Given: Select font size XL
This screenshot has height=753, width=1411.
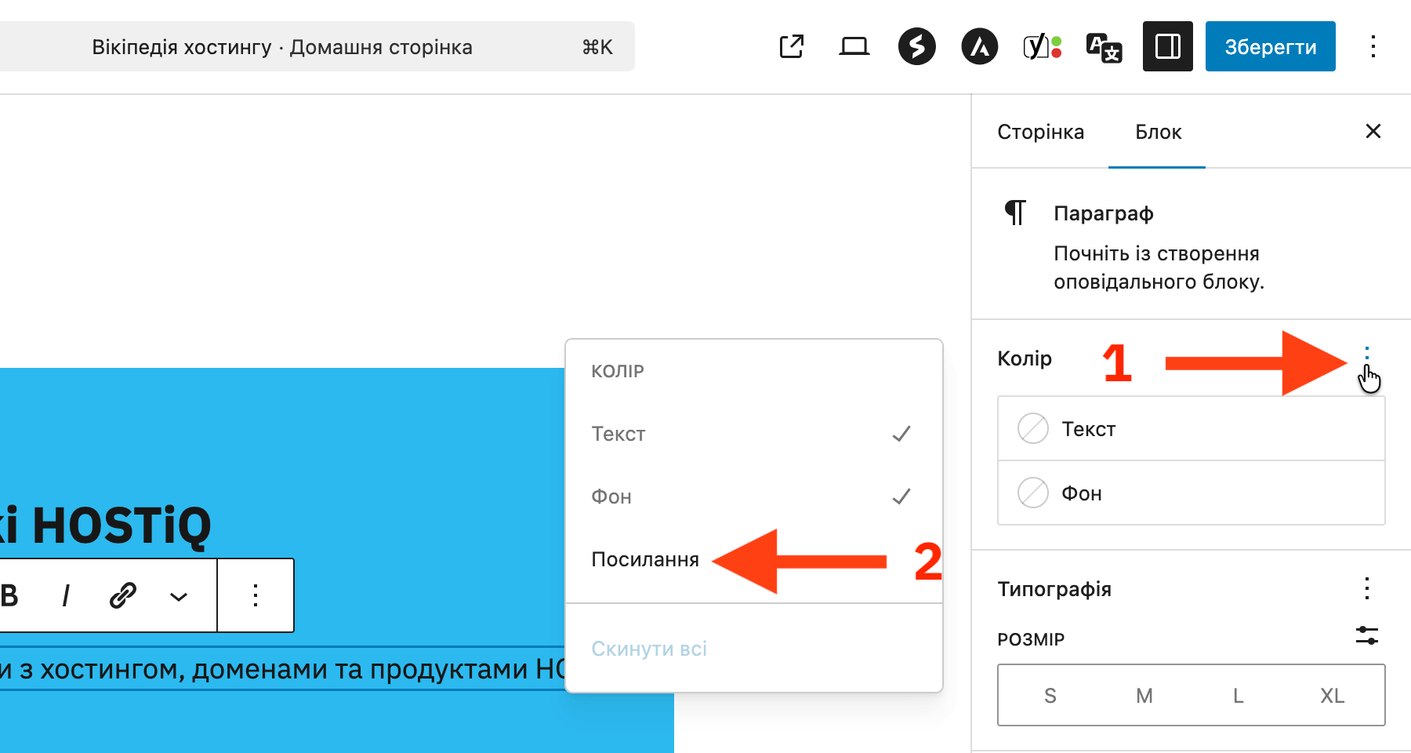Looking at the screenshot, I should click(1332, 695).
